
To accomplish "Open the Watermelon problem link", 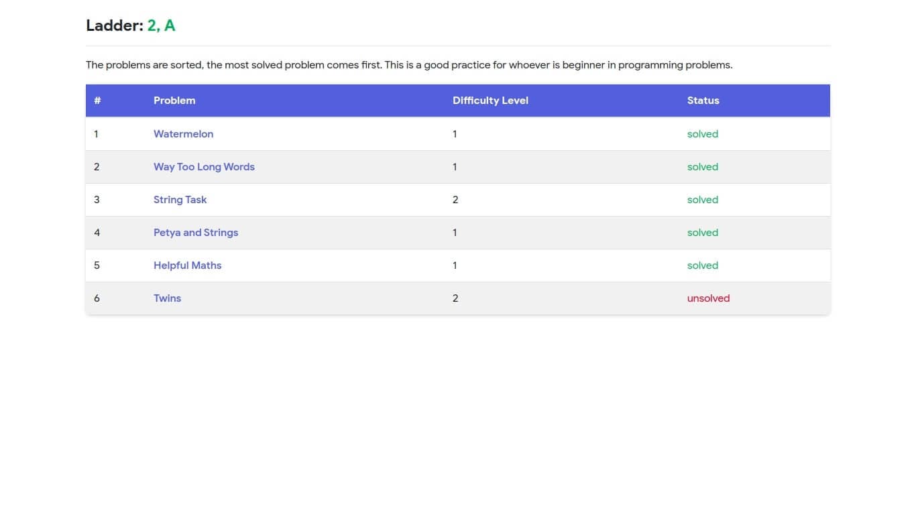I will [183, 134].
